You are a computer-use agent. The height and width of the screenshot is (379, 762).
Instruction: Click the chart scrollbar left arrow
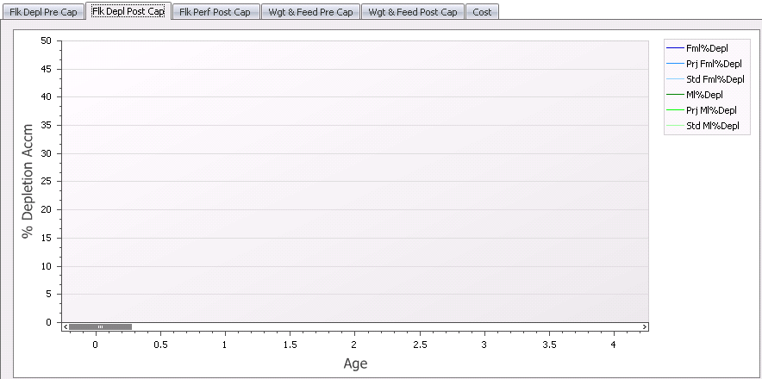click(x=65, y=326)
